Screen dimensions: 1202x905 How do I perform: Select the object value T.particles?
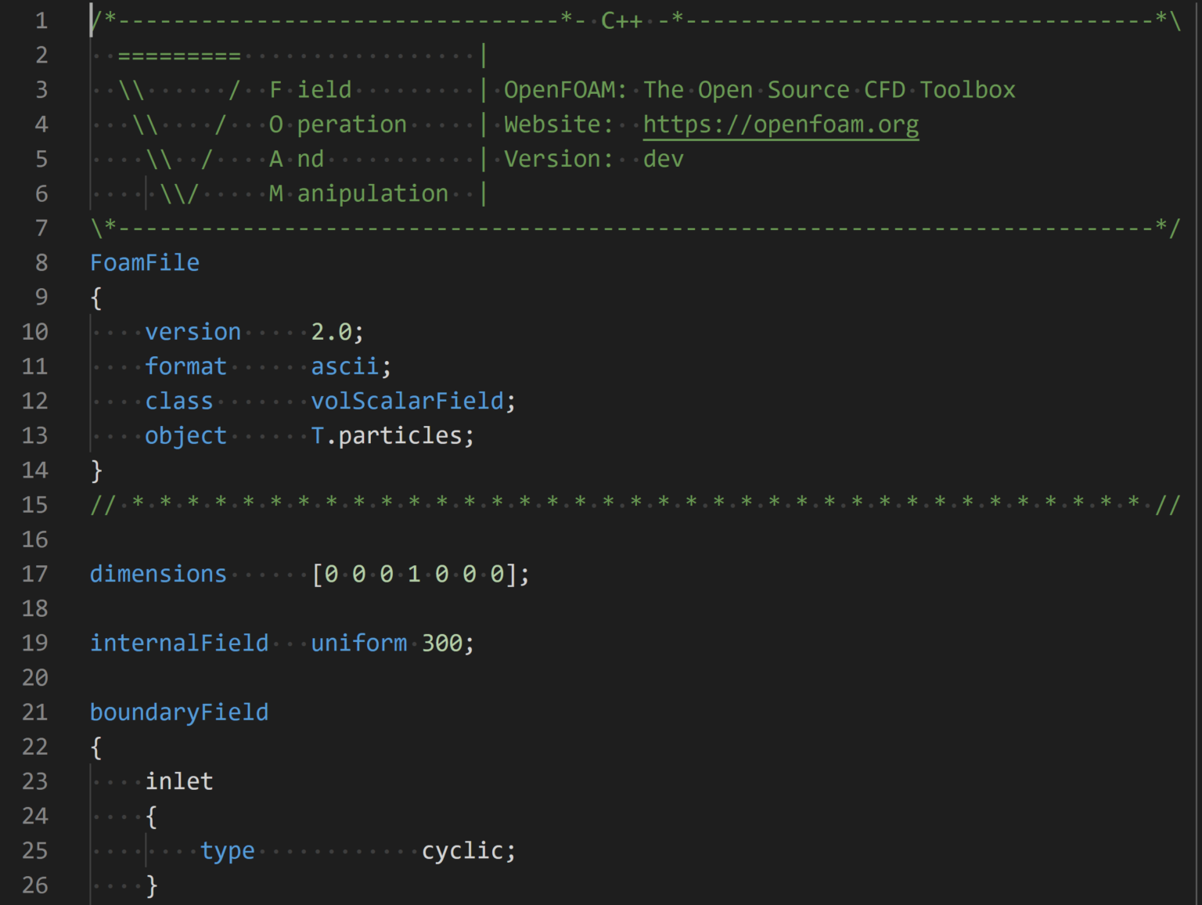(x=390, y=435)
